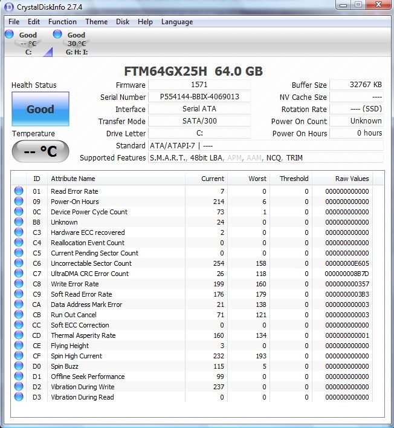This screenshot has width=394, height=428.
Task: Click the Raw Values column header
Action: 343,179
